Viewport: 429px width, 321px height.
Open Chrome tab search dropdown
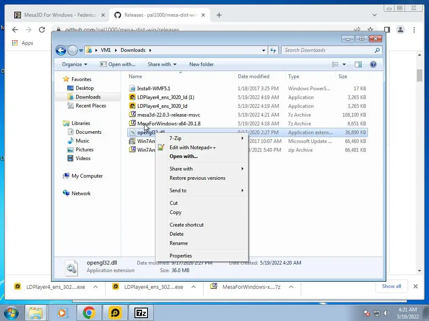pyautogui.click(x=374, y=15)
